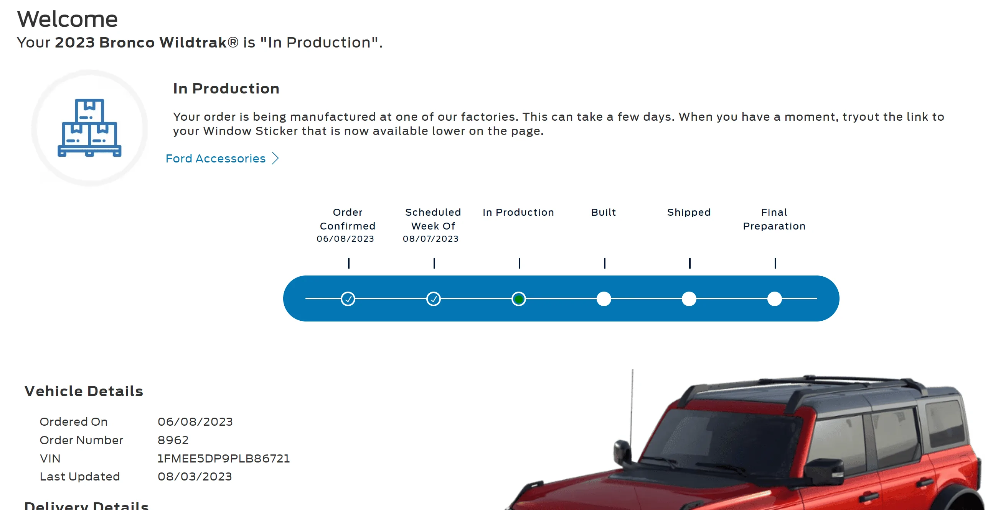Click the Welcome heading
The height and width of the screenshot is (510, 988).
68,19
